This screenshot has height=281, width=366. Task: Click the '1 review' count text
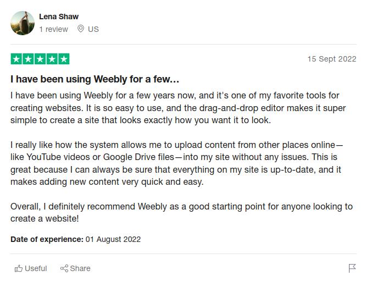53,29
